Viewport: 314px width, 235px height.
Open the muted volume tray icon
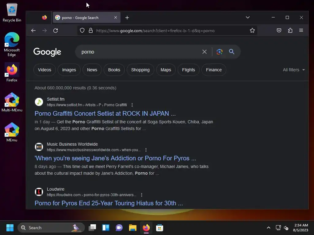[x=286, y=228]
